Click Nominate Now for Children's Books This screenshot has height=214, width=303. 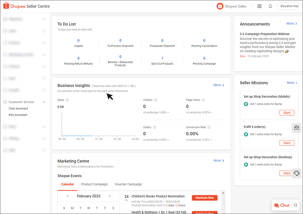coord(205,198)
